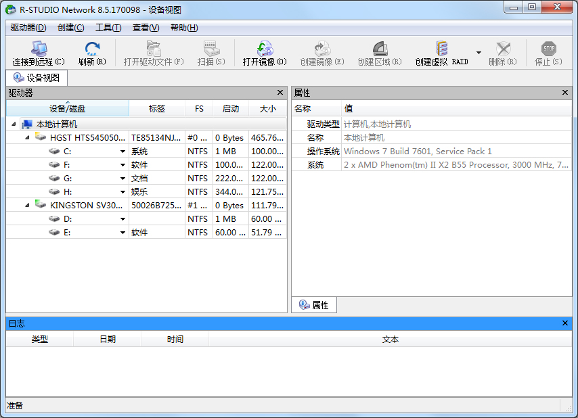
Task: Click the Create Region (创建区域) icon
Action: tap(380, 49)
